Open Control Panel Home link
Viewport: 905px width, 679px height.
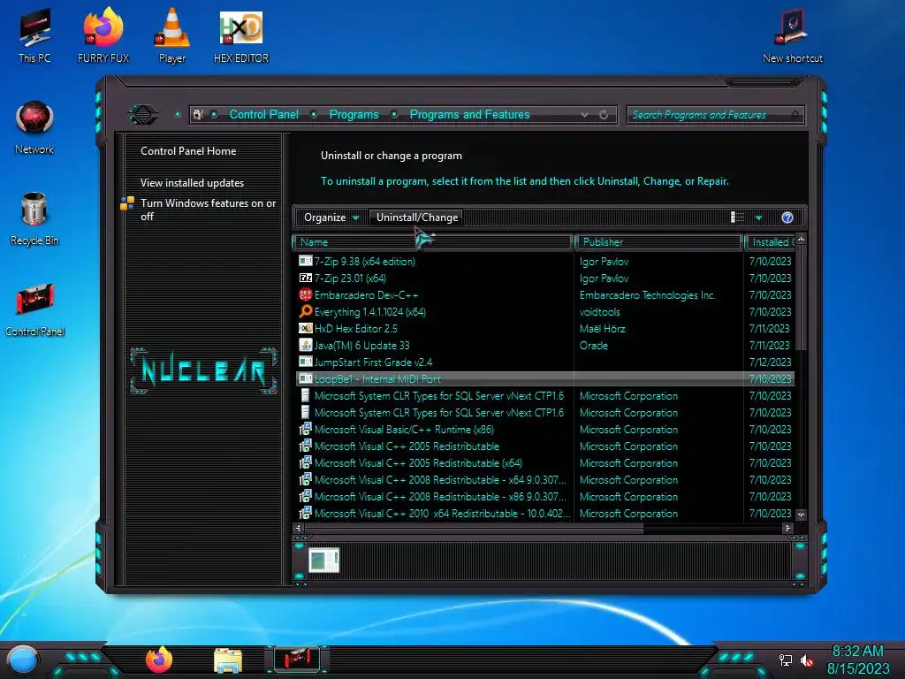coord(188,151)
